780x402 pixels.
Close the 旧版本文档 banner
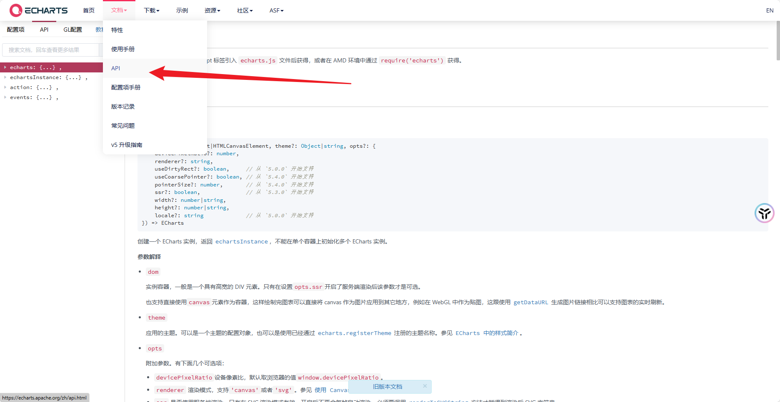pyautogui.click(x=425, y=386)
